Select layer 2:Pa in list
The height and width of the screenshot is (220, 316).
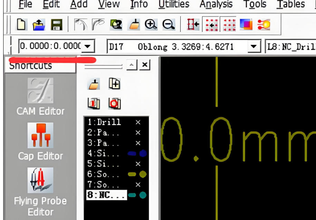tap(103, 133)
